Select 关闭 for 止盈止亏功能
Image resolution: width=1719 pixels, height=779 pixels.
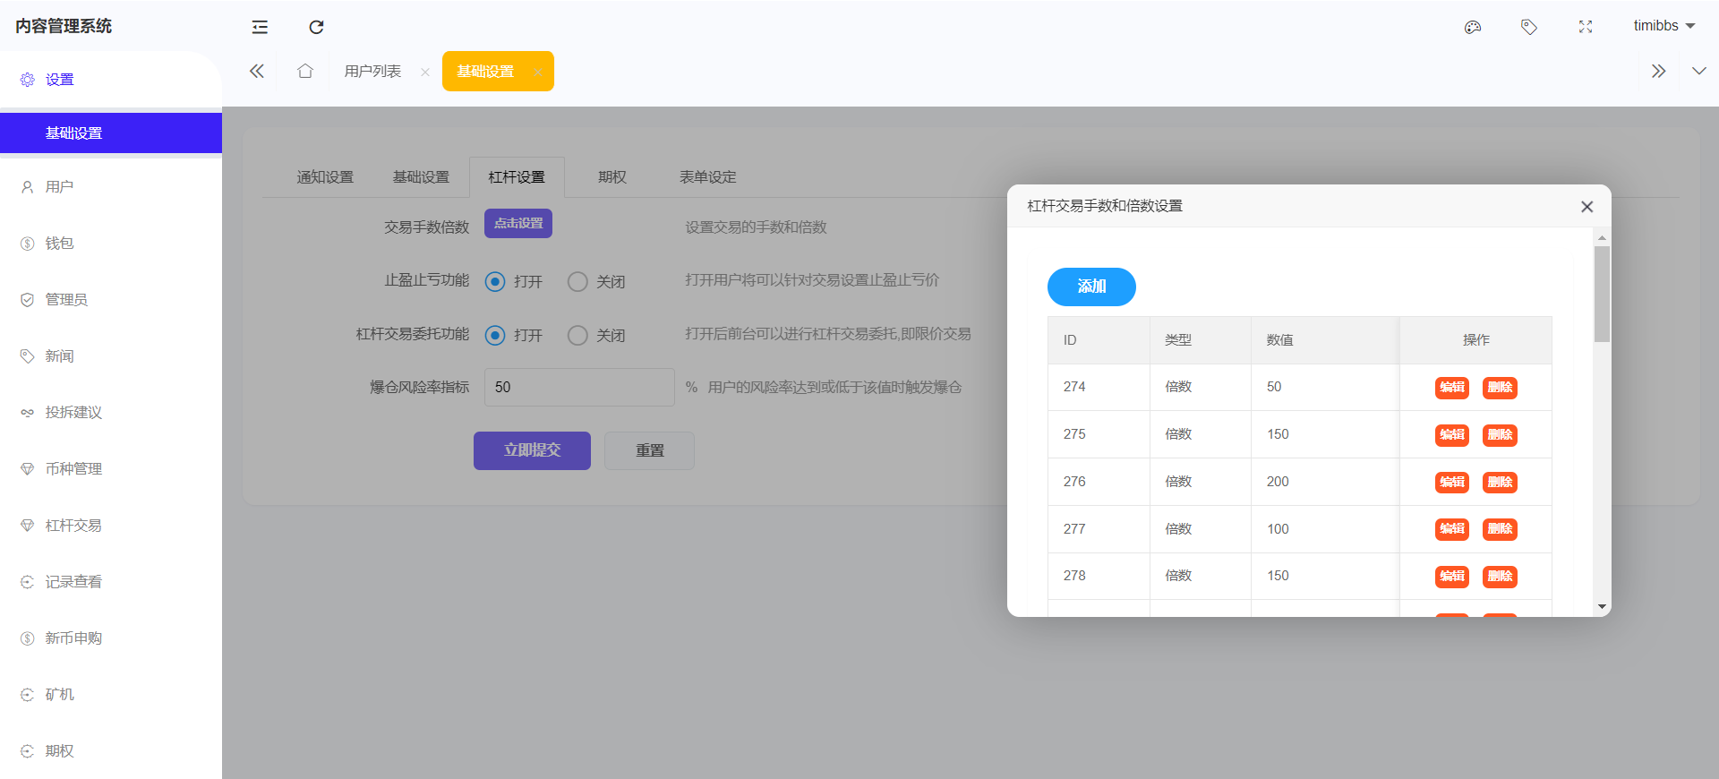[x=578, y=282]
